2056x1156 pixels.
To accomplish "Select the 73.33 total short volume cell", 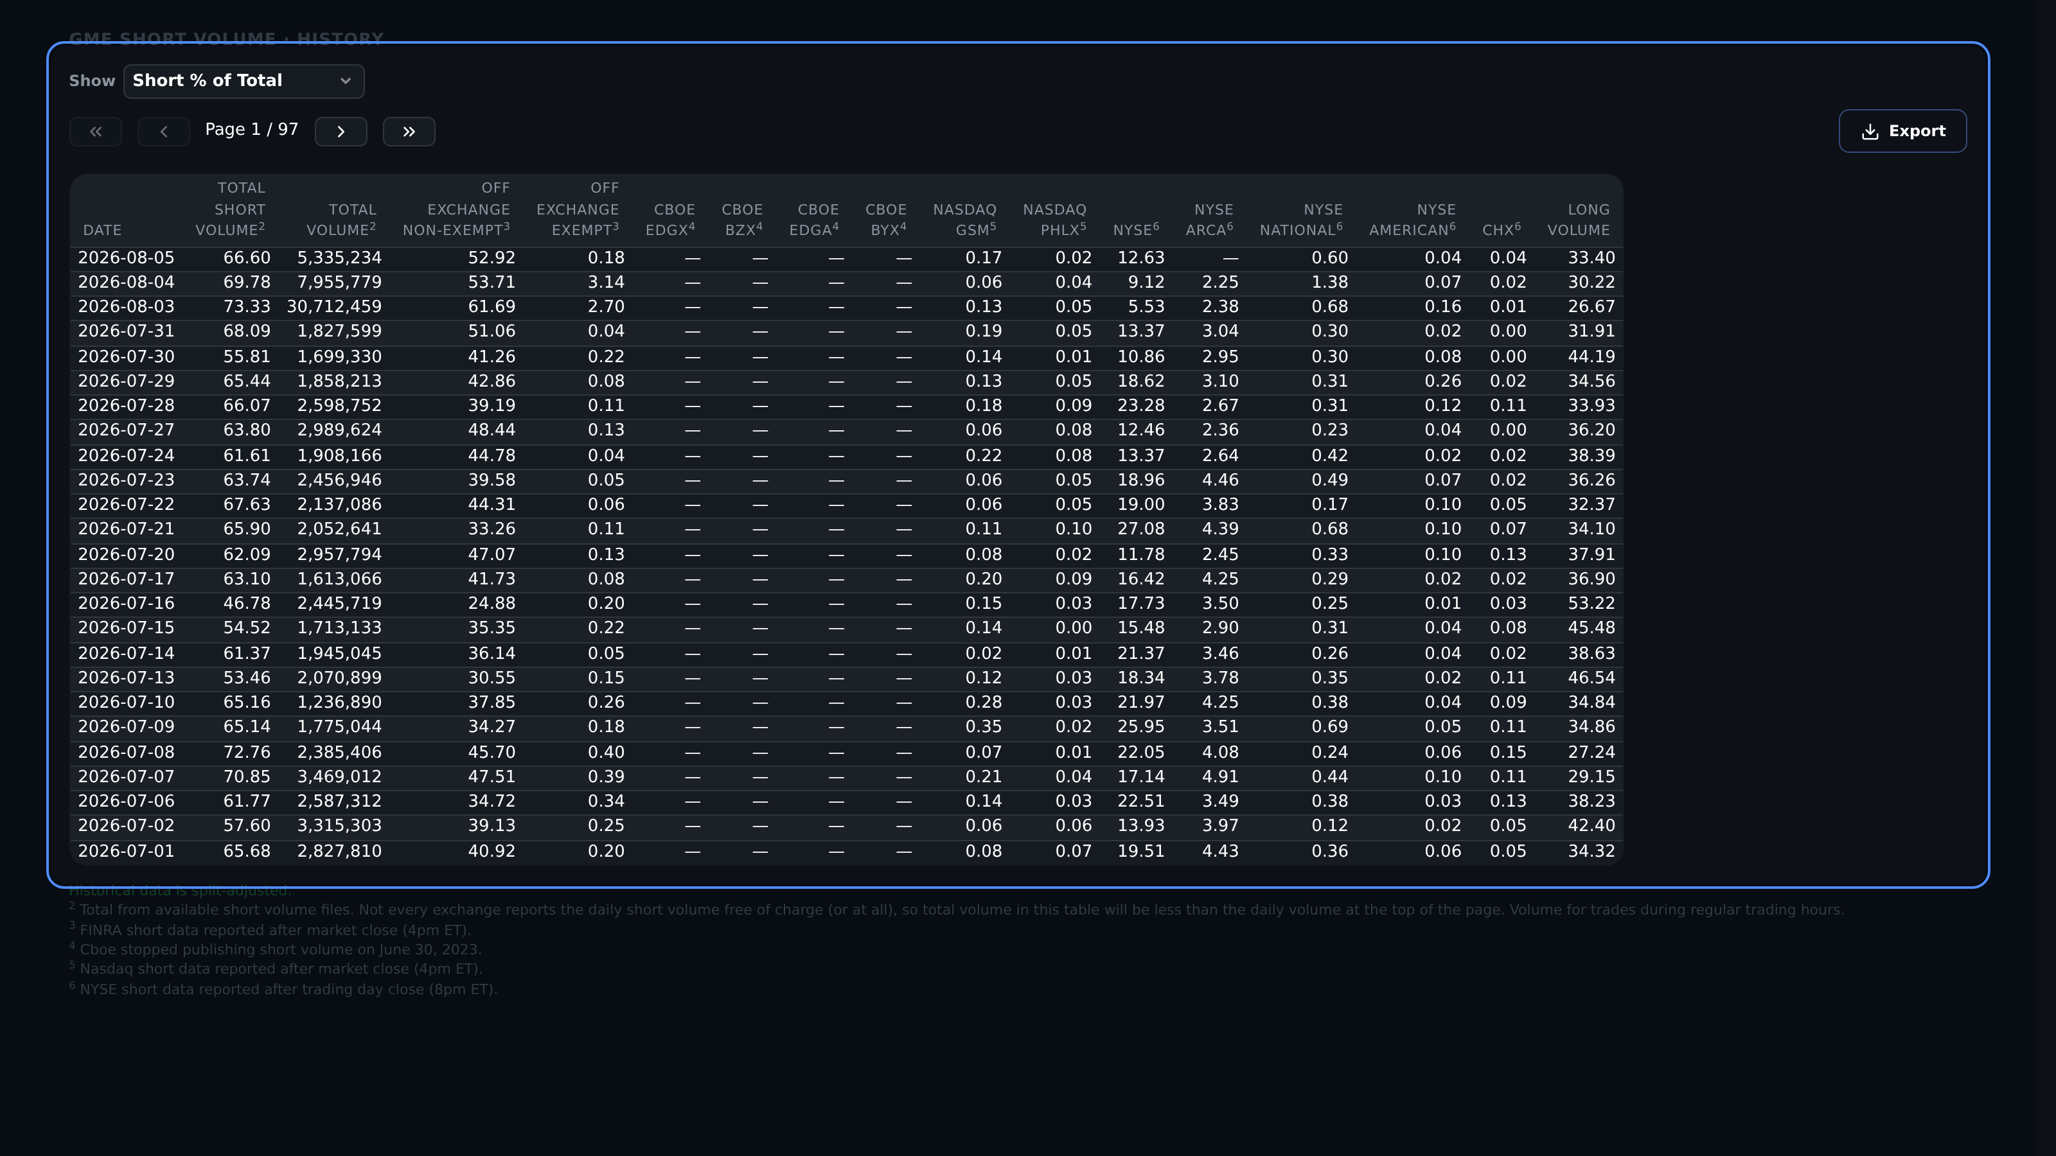I will [247, 307].
